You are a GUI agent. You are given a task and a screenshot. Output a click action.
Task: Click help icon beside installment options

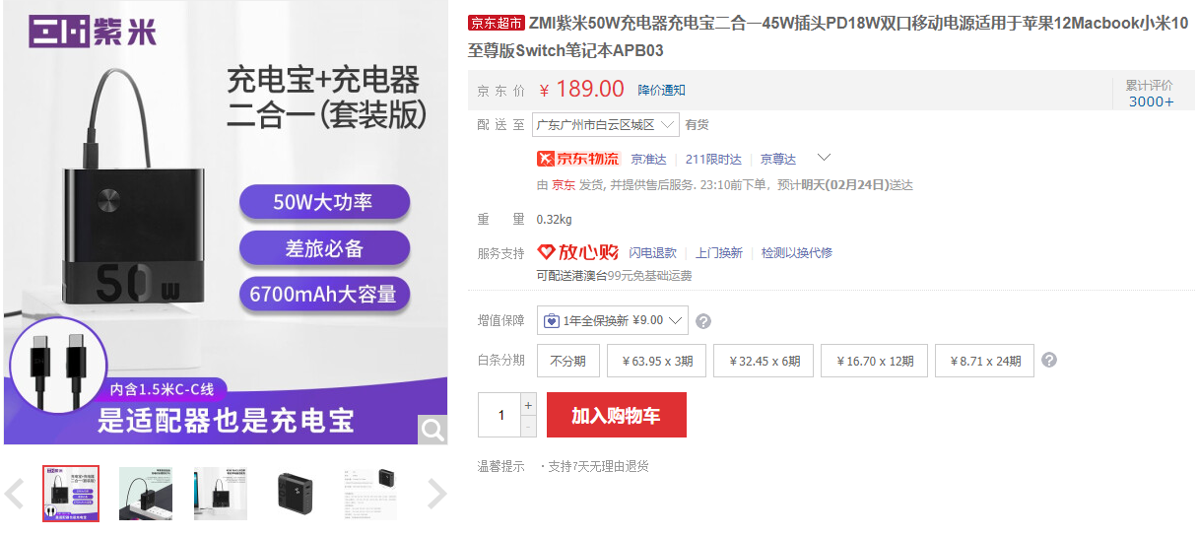tap(1049, 361)
